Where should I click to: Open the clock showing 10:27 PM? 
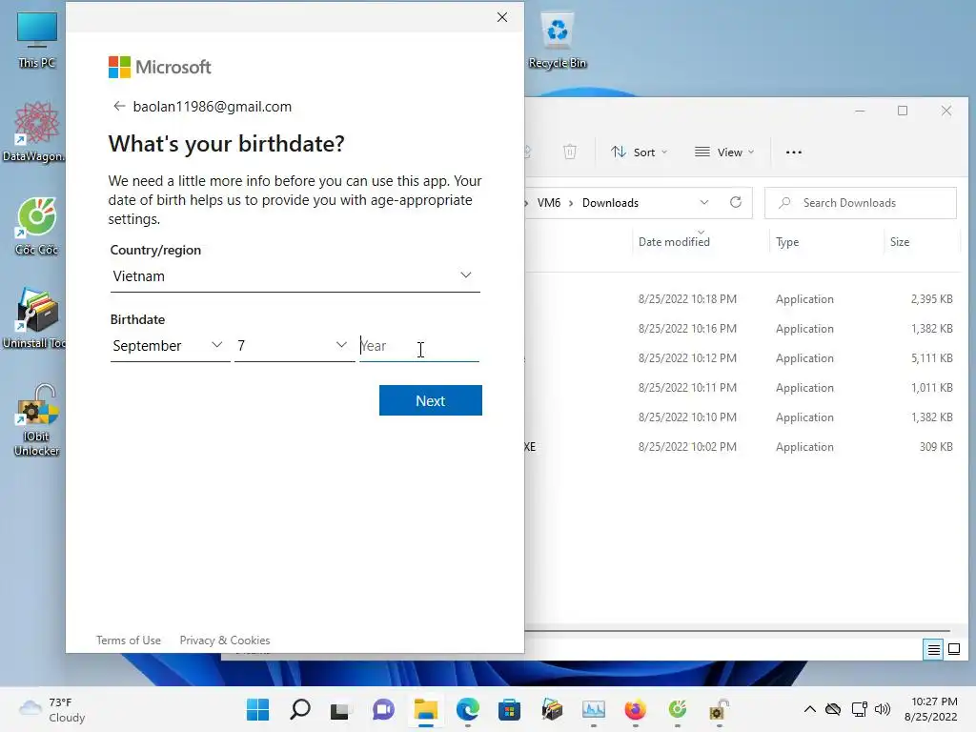pos(930,709)
